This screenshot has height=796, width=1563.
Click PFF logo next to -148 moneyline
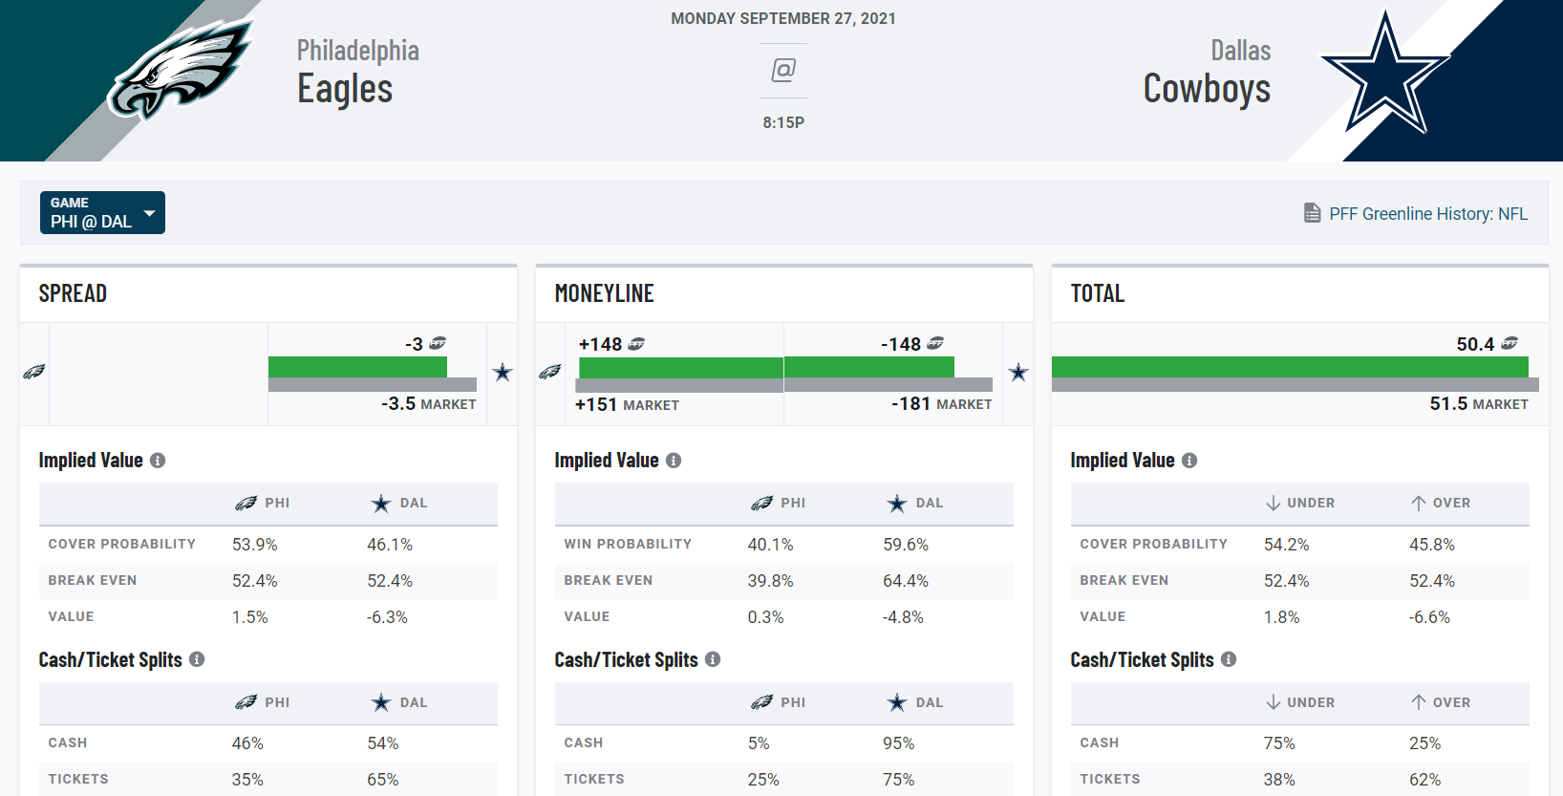pyautogui.click(x=935, y=343)
